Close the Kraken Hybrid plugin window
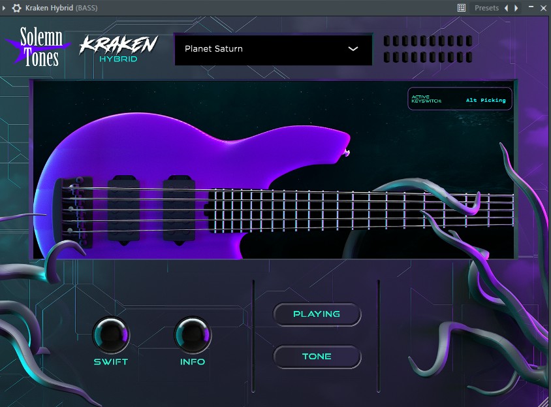Viewport: 551px width, 407px height. click(543, 8)
